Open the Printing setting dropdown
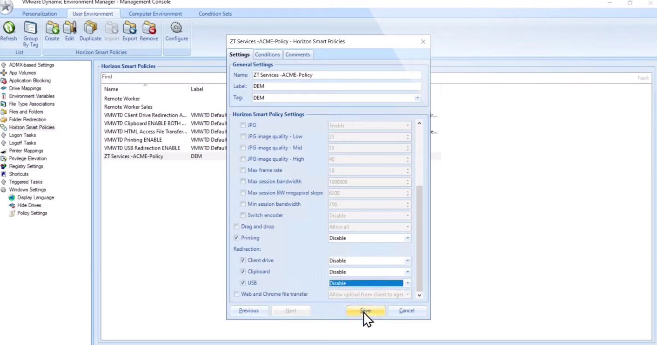The image size is (657, 345). click(408, 238)
